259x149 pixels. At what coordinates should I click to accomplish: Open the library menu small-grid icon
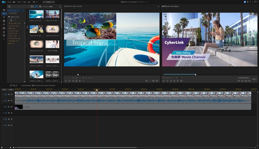point(40,6)
